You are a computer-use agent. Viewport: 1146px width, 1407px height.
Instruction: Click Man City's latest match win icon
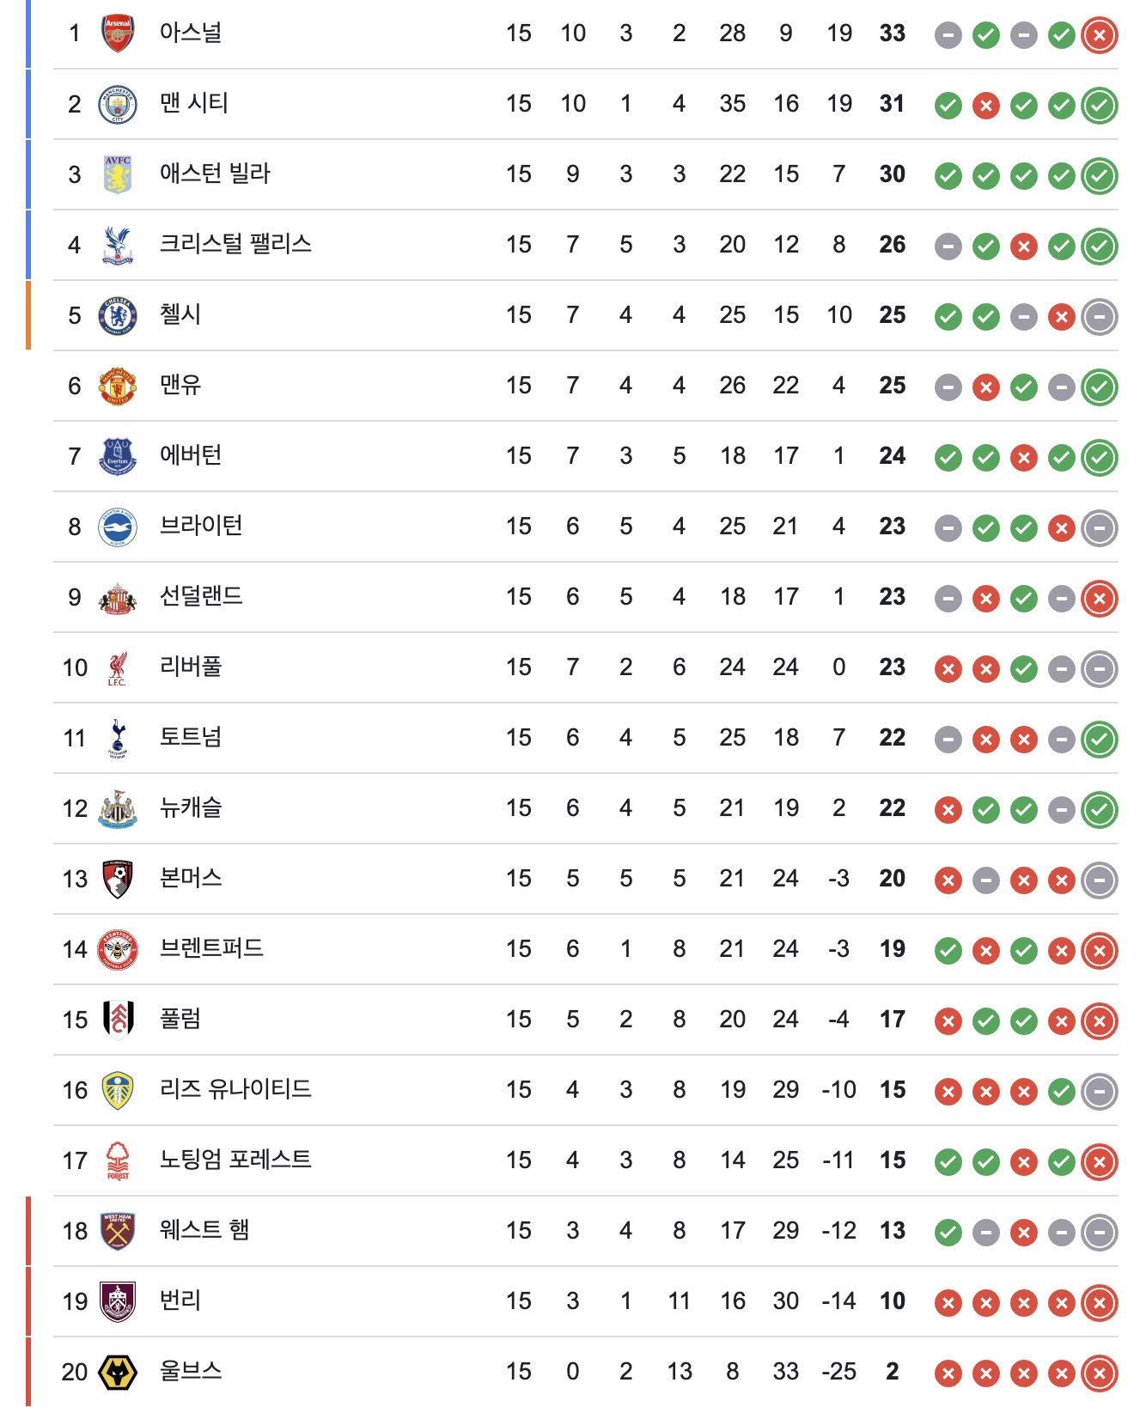(x=1099, y=106)
